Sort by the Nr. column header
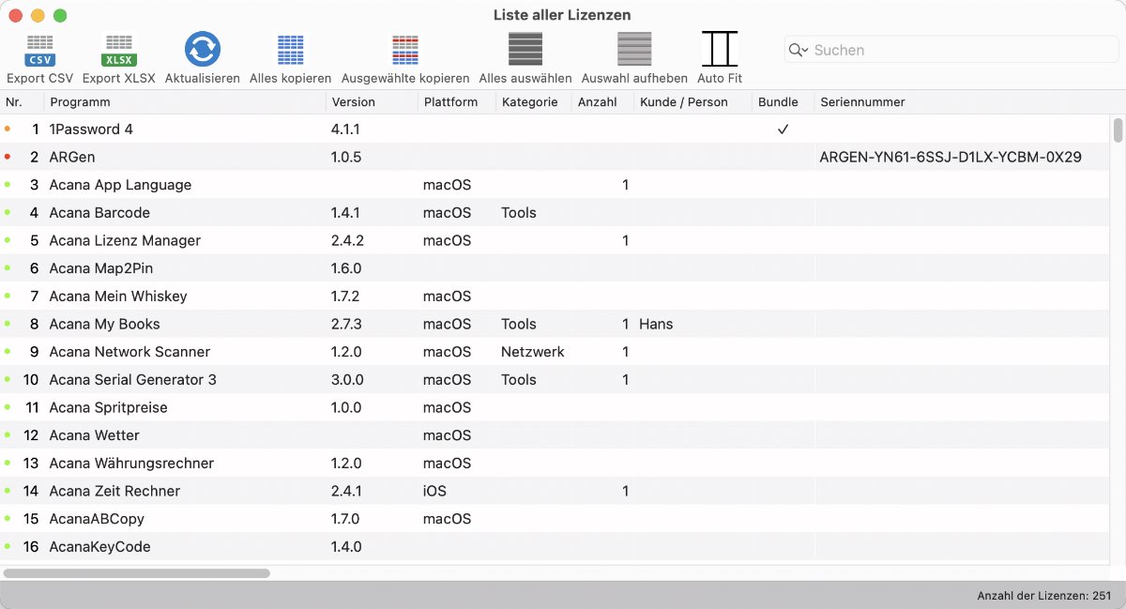Screen dimensions: 1126x609 tap(22, 101)
